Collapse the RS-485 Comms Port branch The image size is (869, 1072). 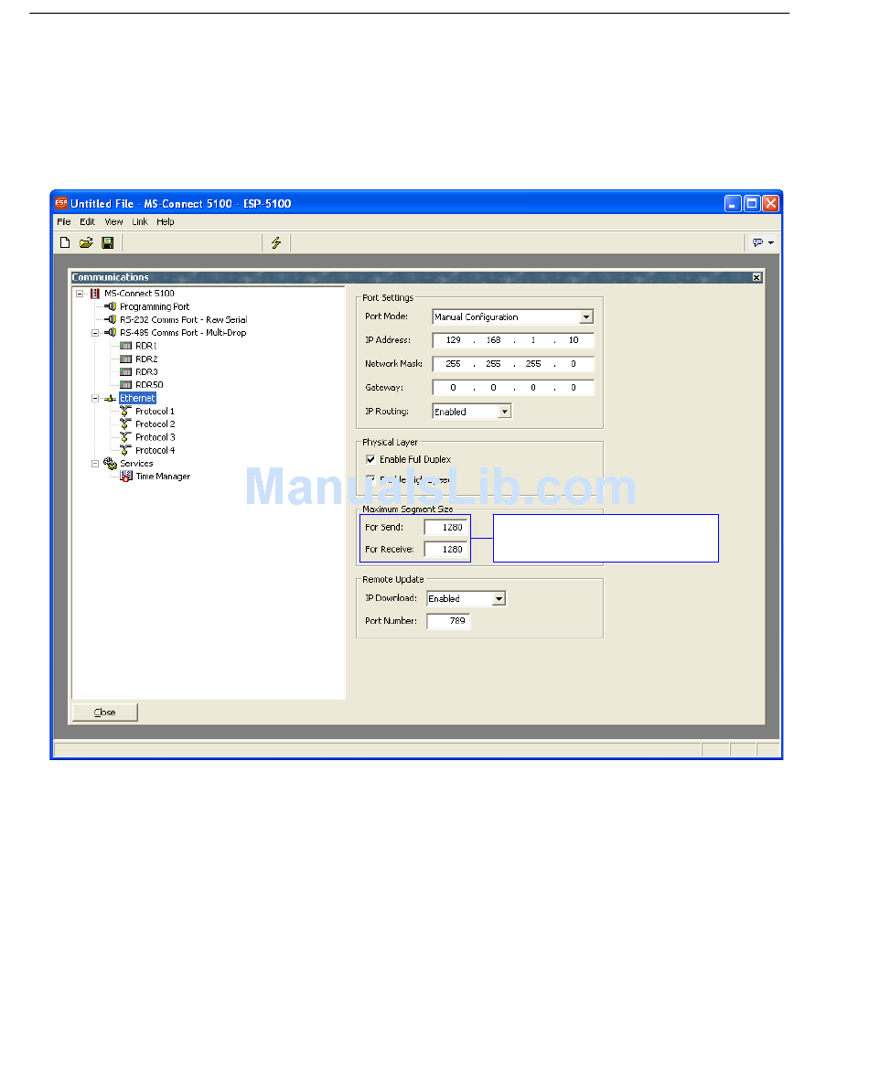pos(95,333)
